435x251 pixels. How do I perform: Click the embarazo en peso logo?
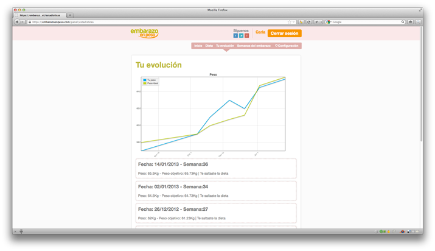145,33
